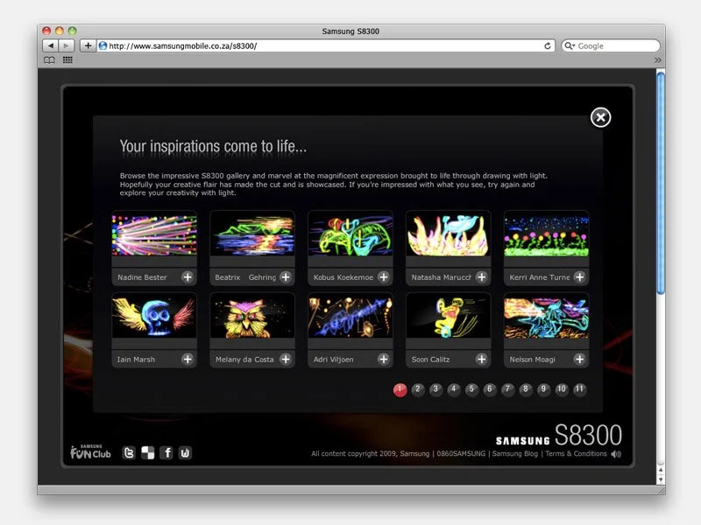This screenshot has width=701, height=525.
Task: Click the plus icon beside Kobus Koekemoe
Action: coord(383,277)
